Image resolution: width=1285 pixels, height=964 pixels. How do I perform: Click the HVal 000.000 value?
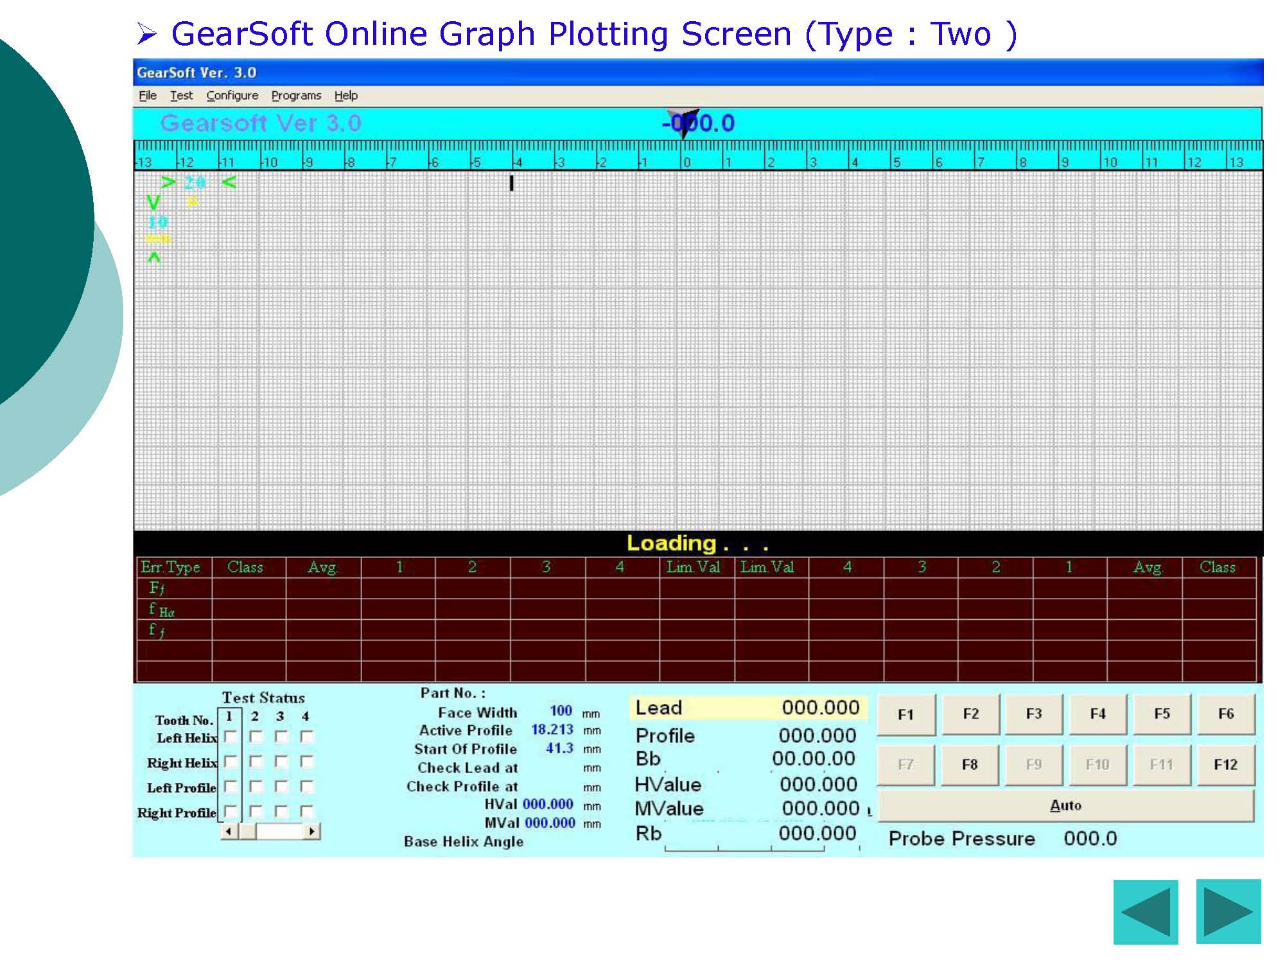pos(548,804)
